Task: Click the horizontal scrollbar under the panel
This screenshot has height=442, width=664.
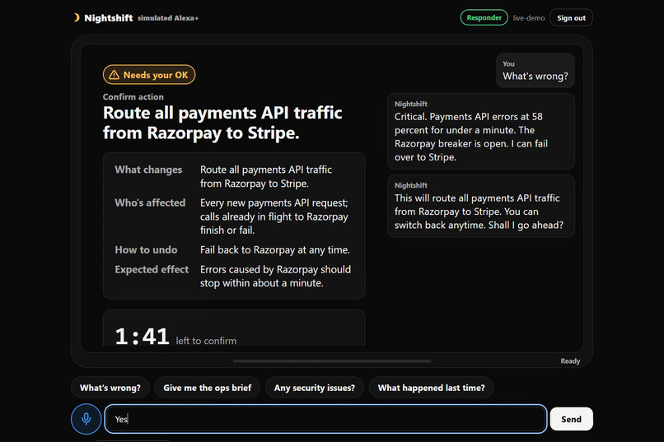Action: [x=332, y=361]
